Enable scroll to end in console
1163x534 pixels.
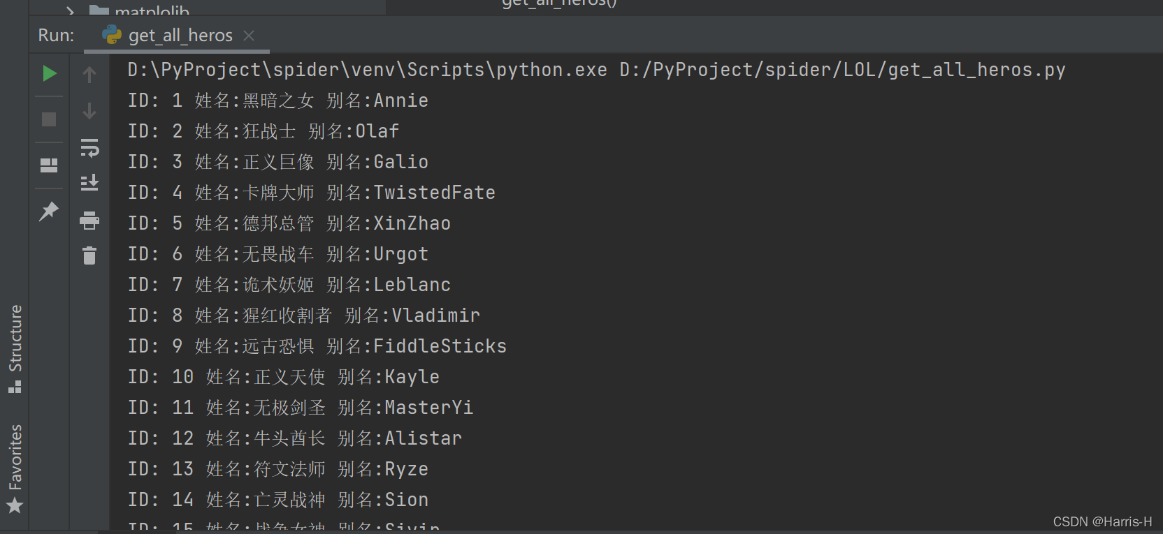click(89, 182)
